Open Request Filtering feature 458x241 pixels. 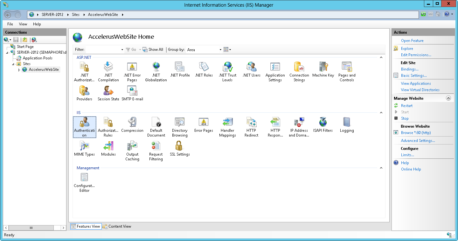156,151
